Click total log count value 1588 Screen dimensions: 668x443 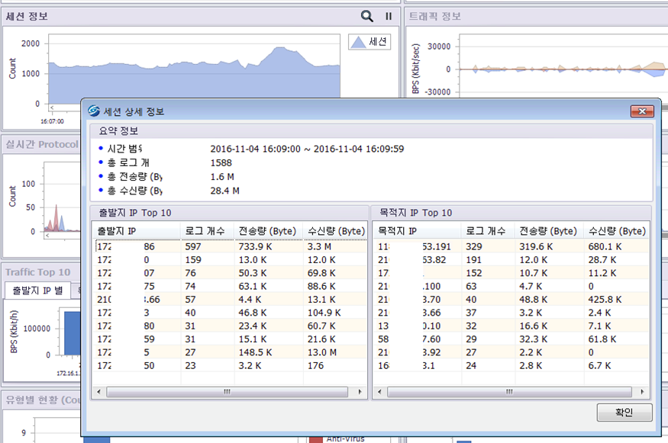(221, 162)
